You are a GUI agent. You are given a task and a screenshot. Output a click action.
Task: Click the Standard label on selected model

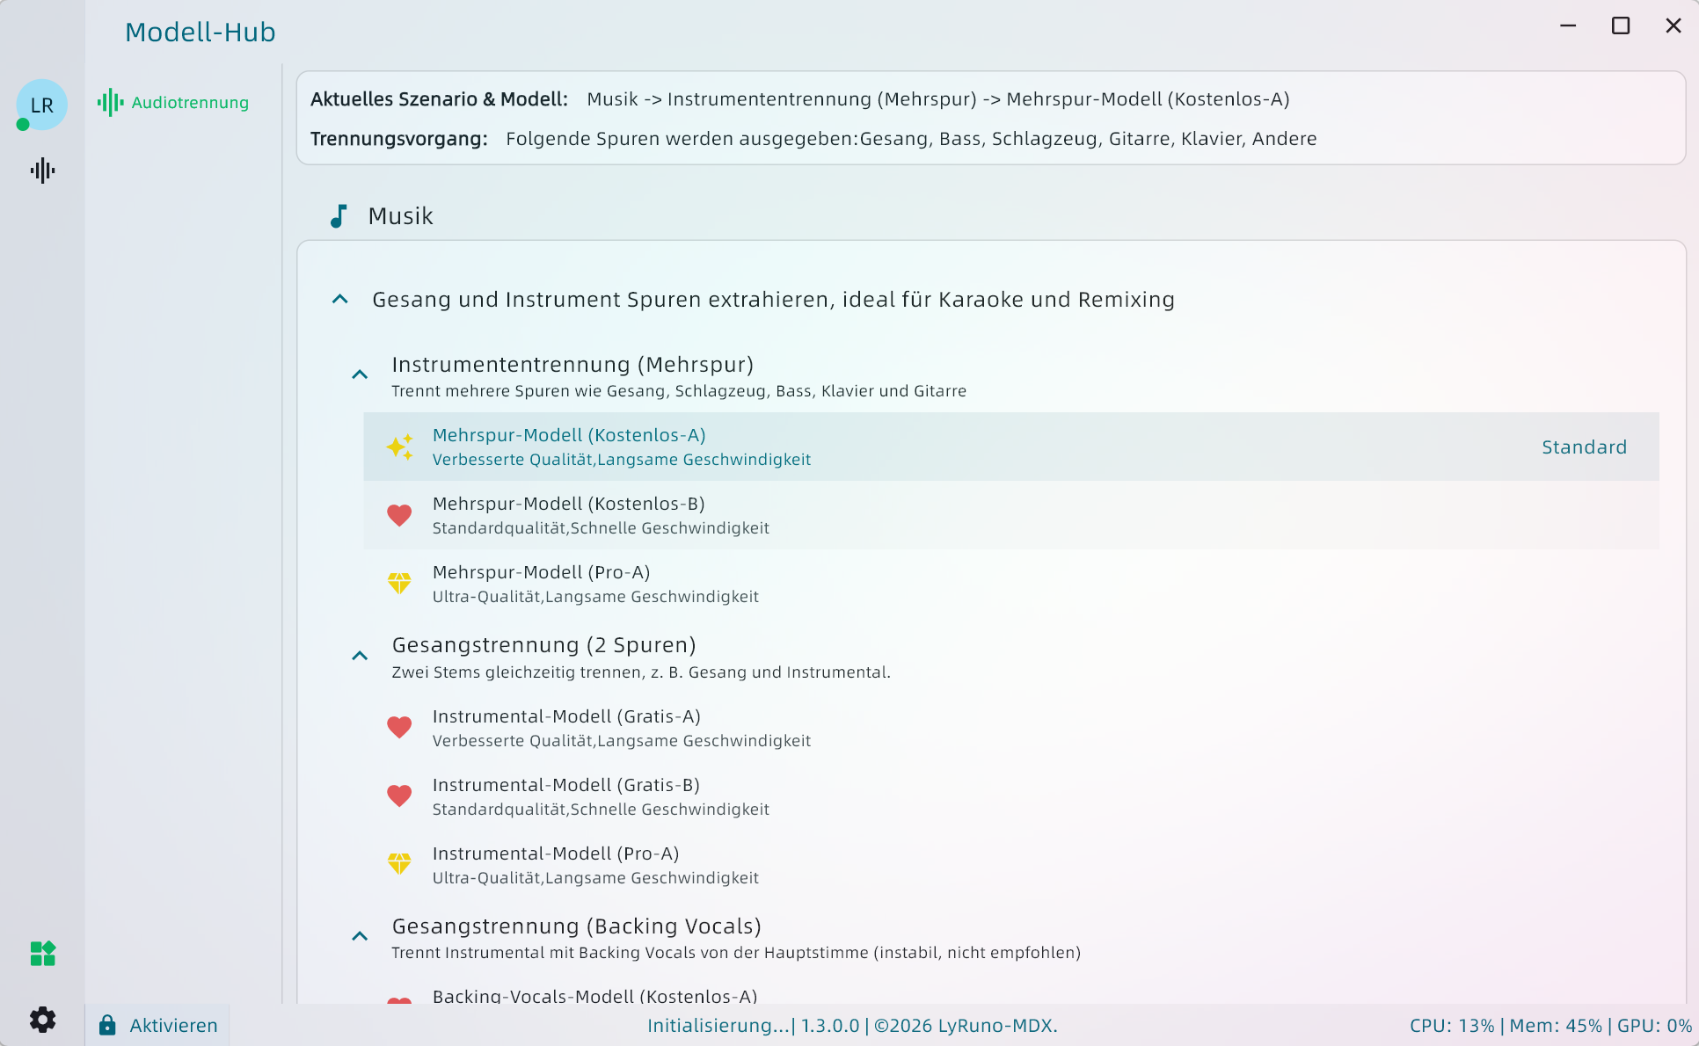pyautogui.click(x=1584, y=447)
